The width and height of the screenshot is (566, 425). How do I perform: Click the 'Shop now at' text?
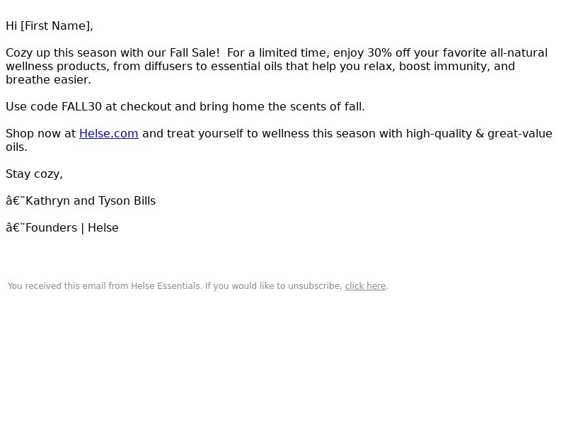(x=41, y=134)
